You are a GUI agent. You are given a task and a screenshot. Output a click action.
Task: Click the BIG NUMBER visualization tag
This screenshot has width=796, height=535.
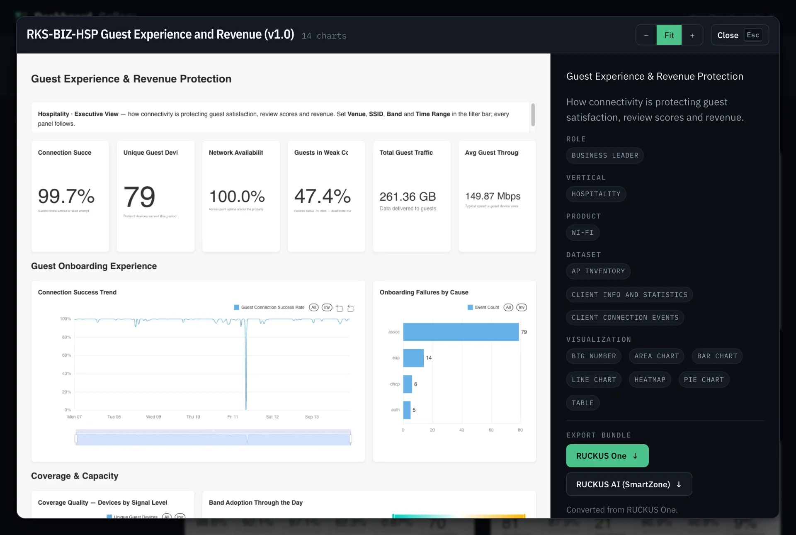594,356
